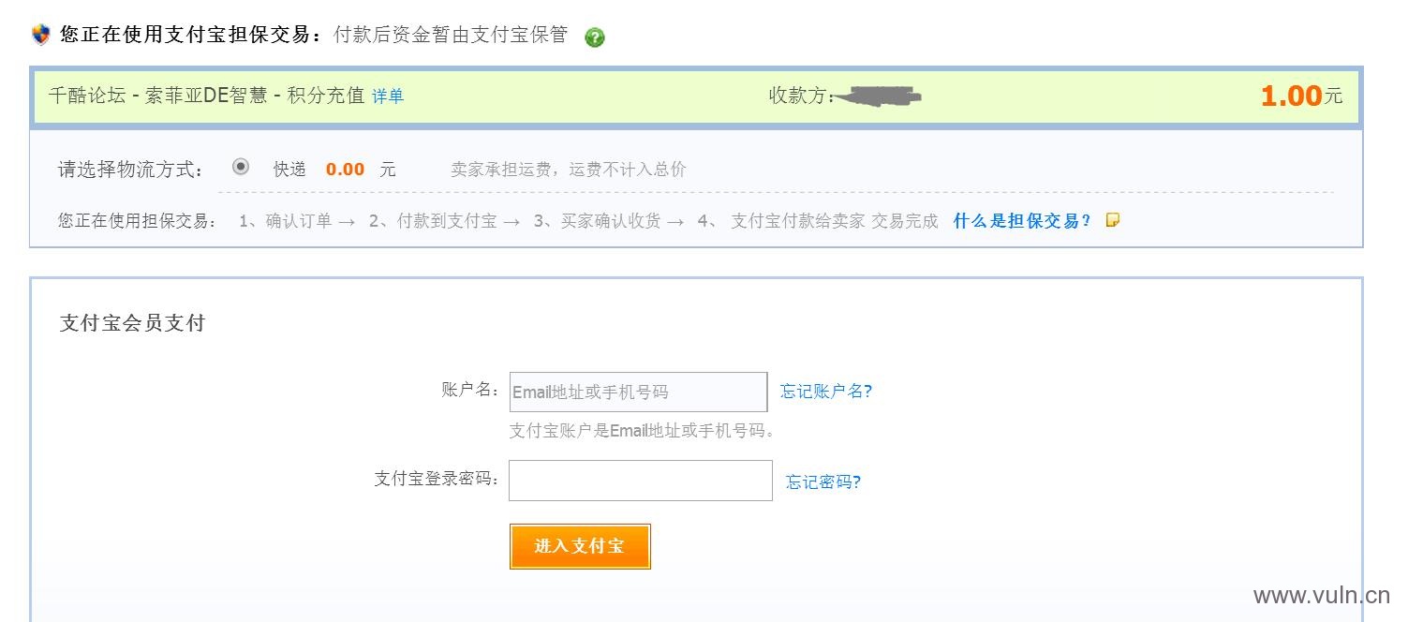Select the 快递 shipping radio button
The image size is (1408, 622).
[x=241, y=167]
